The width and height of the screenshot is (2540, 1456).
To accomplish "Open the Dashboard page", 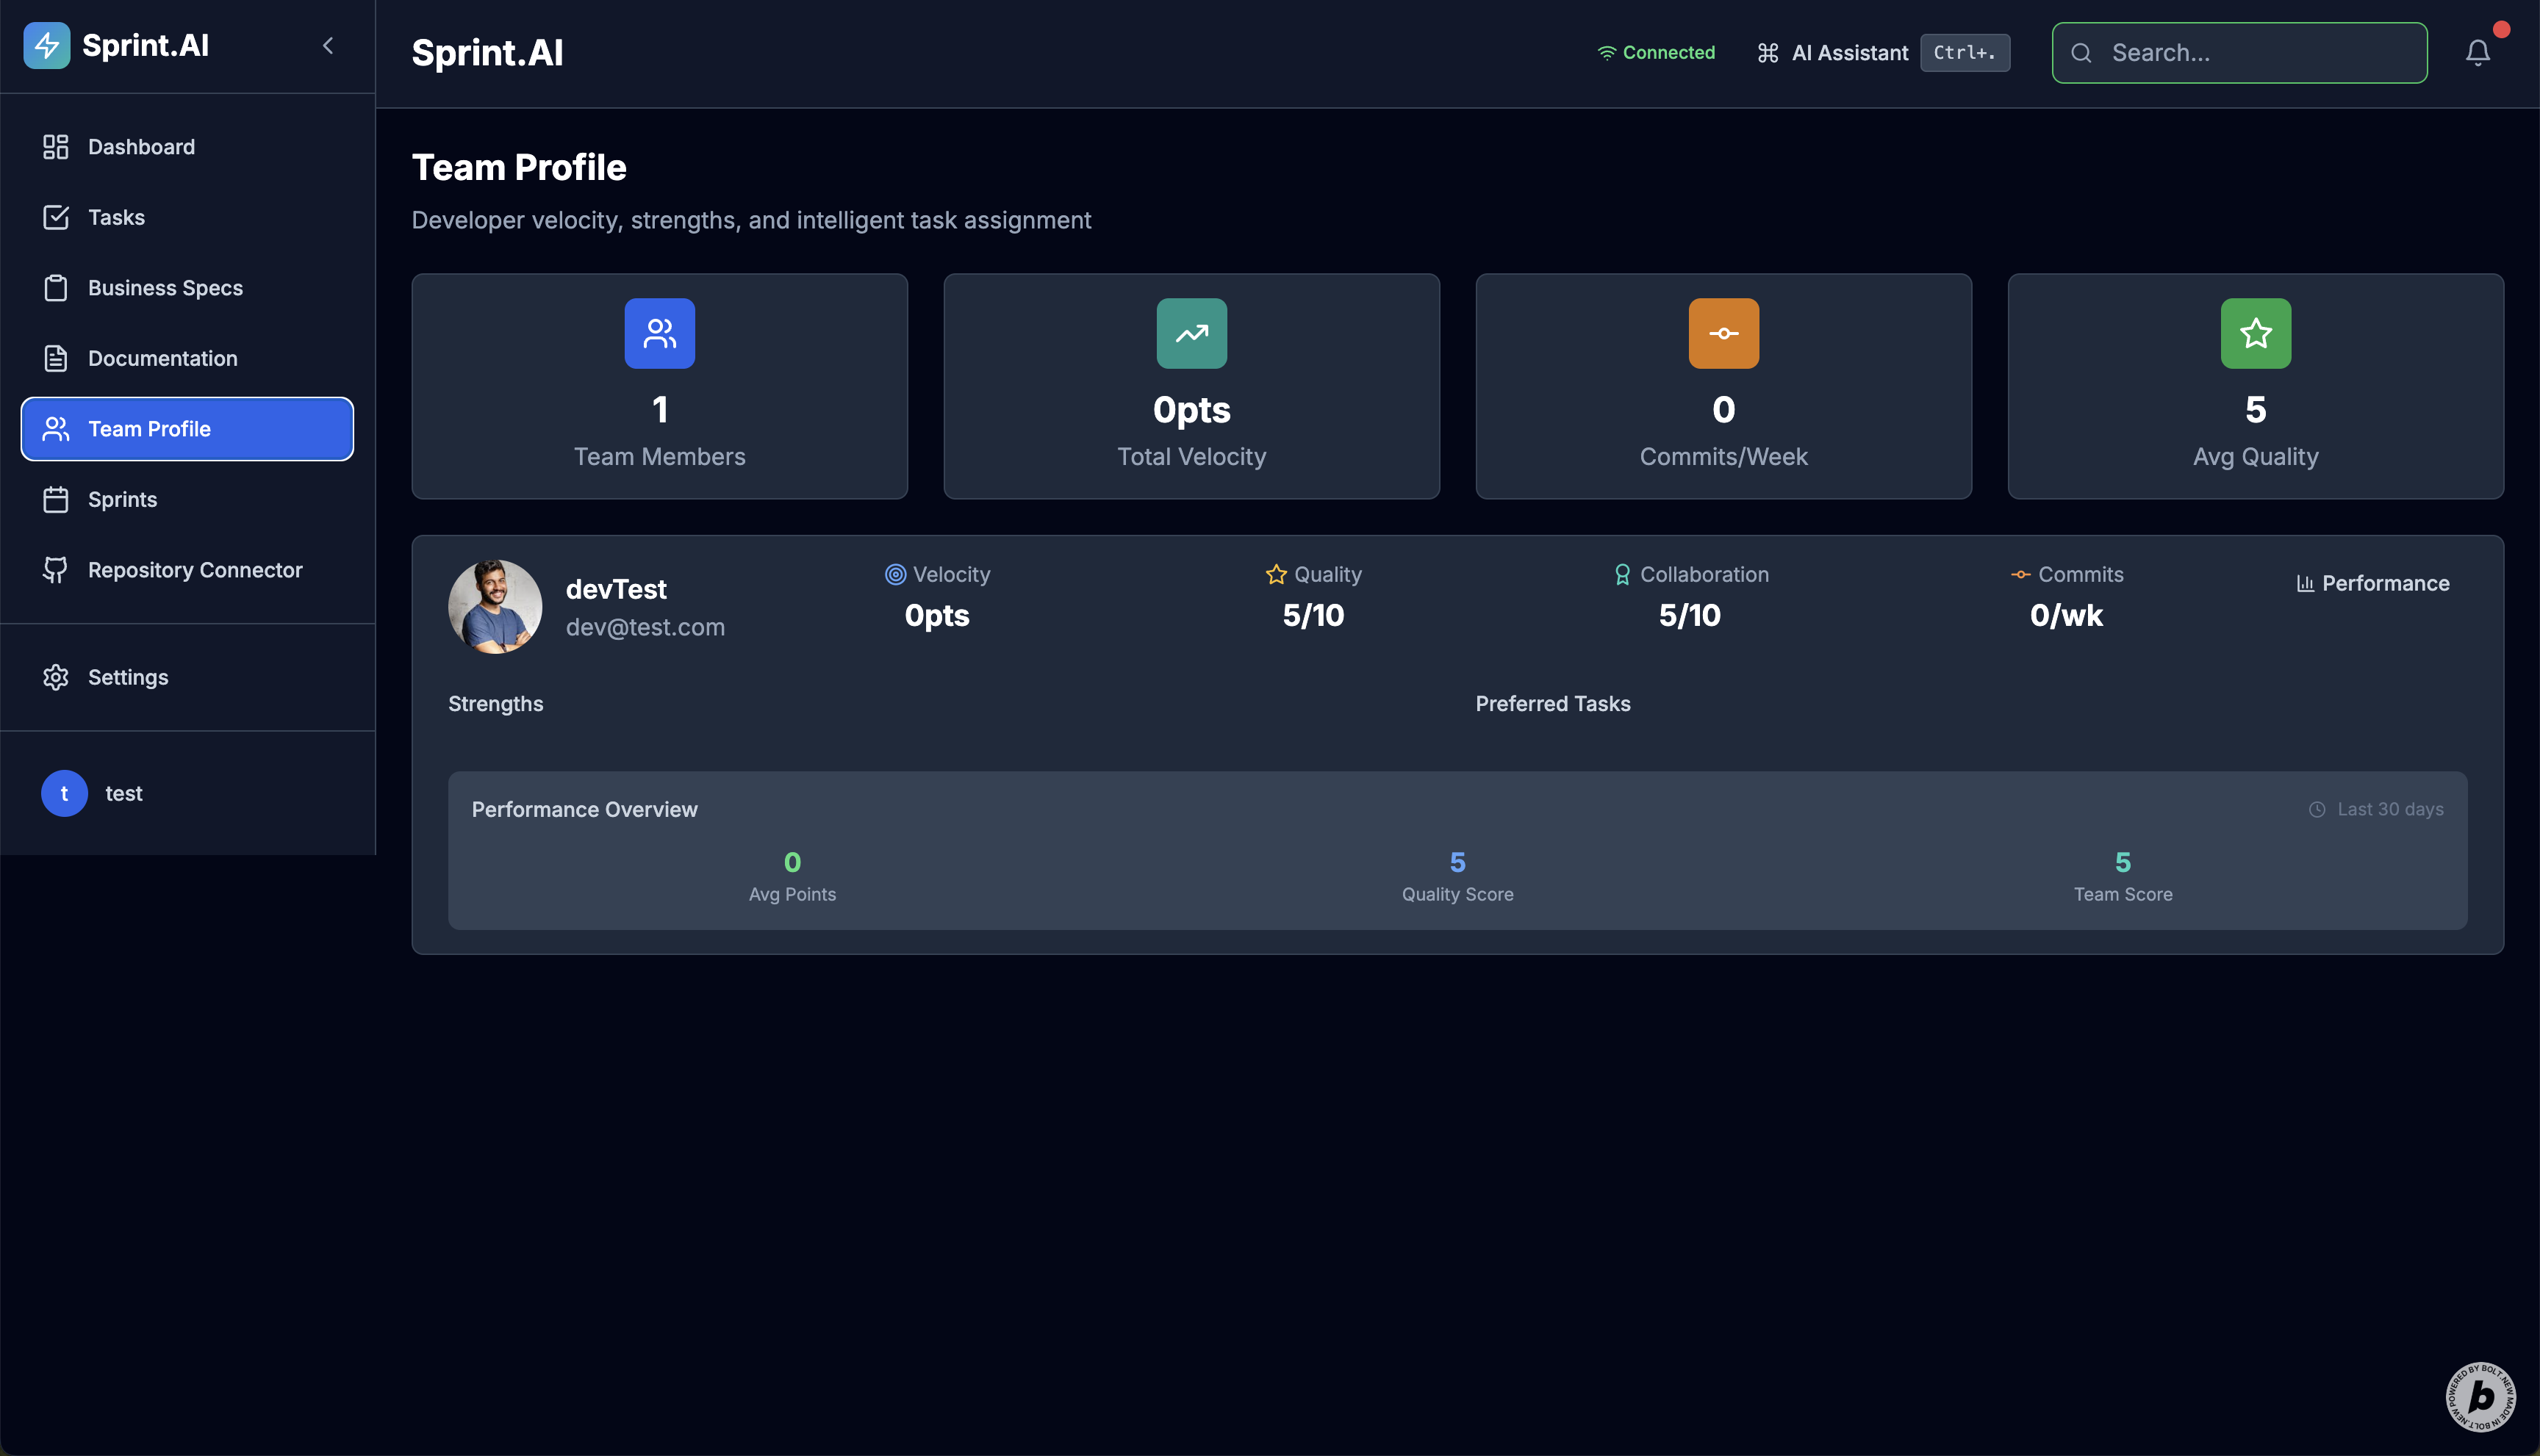I will pyautogui.click(x=140, y=147).
